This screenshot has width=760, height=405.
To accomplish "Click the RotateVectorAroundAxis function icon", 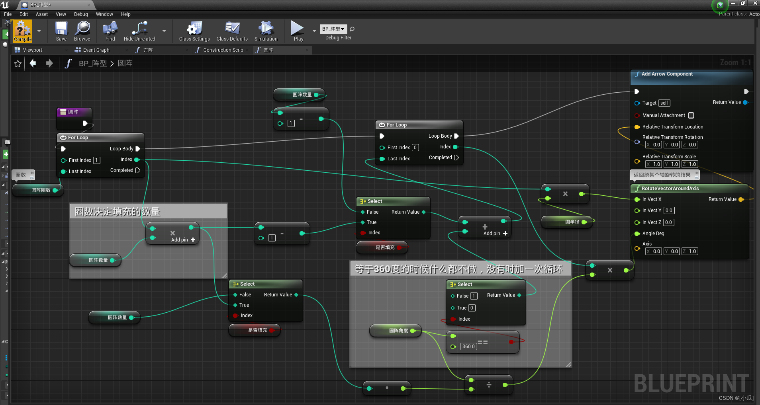I will coord(637,189).
